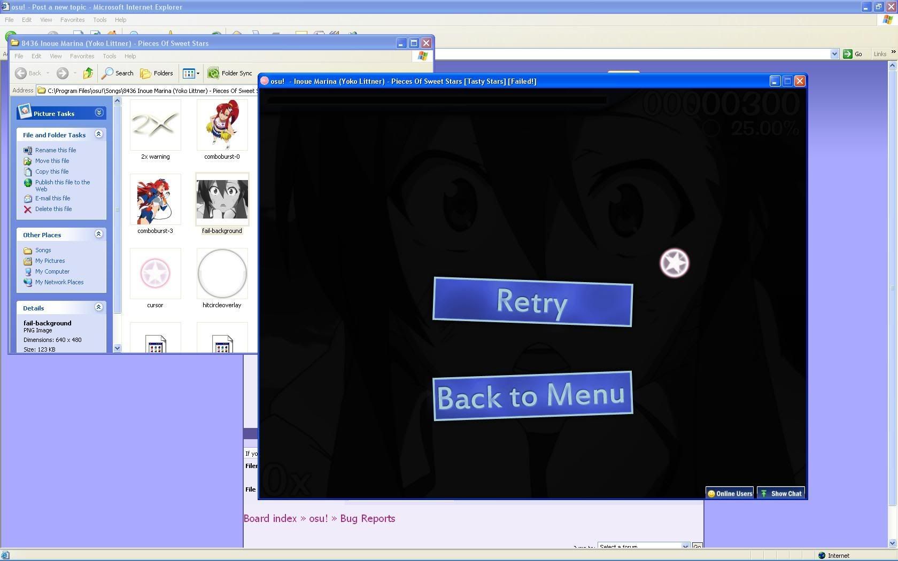
Task: Open the Back button history dropdown arrow
Action: pyautogui.click(x=48, y=73)
